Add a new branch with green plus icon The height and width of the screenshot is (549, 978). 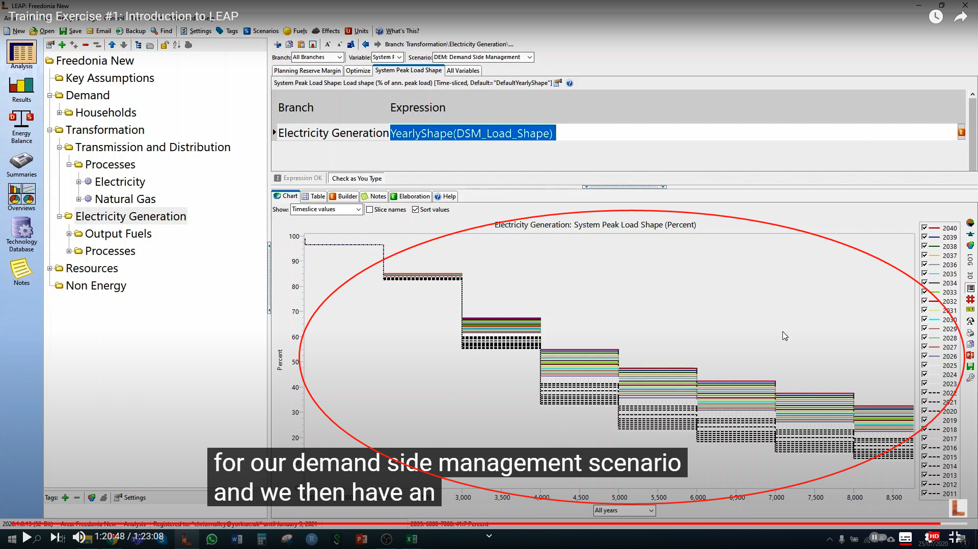click(x=62, y=45)
